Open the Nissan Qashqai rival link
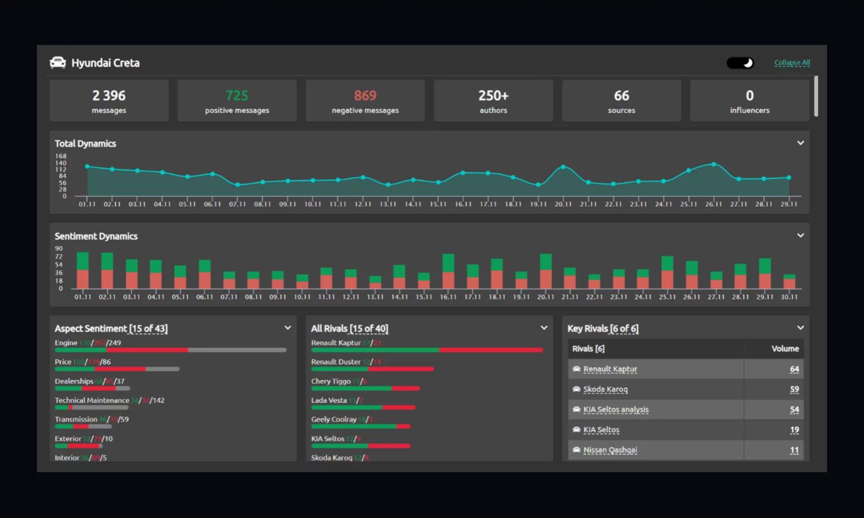Viewport: 864px width, 518px height. [x=610, y=450]
